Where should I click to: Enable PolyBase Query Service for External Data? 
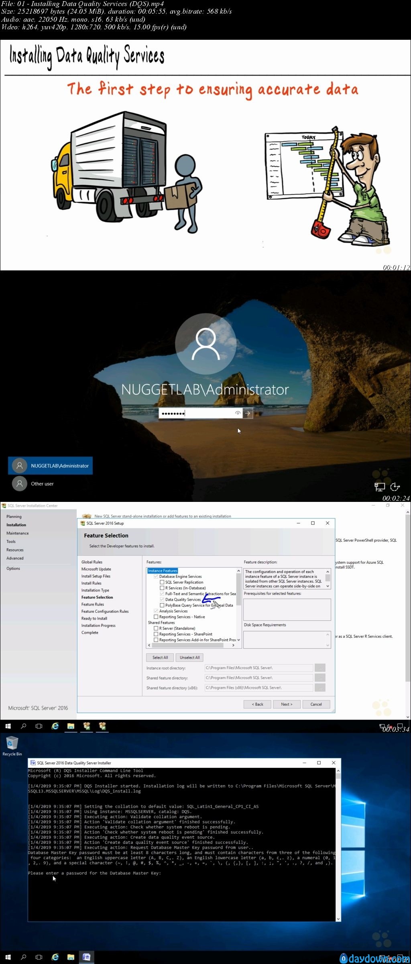click(162, 605)
